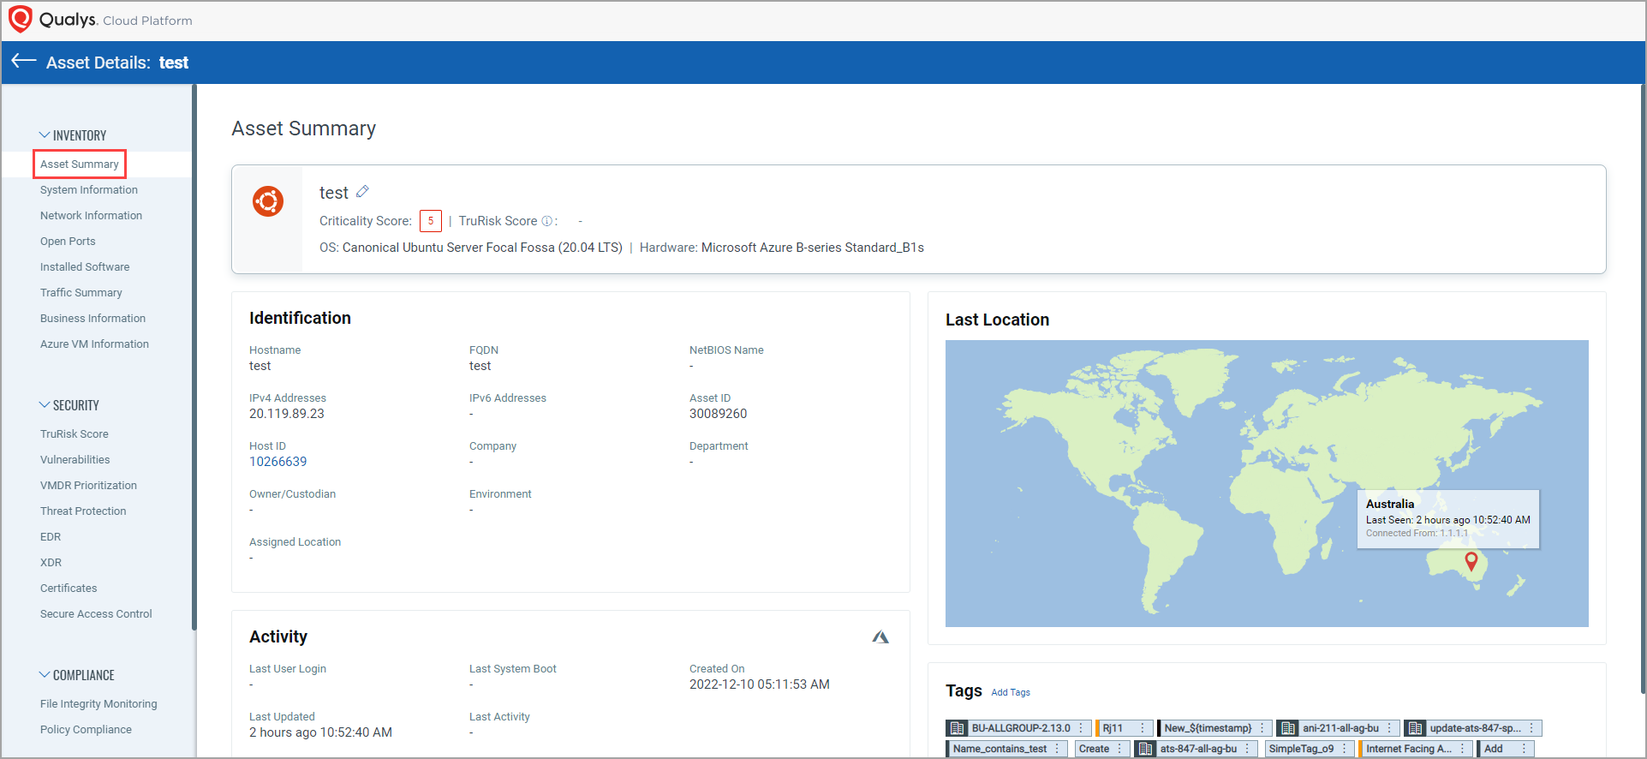Open Threat Protection
Image resolution: width=1647 pixels, height=759 pixels.
[x=83, y=511]
